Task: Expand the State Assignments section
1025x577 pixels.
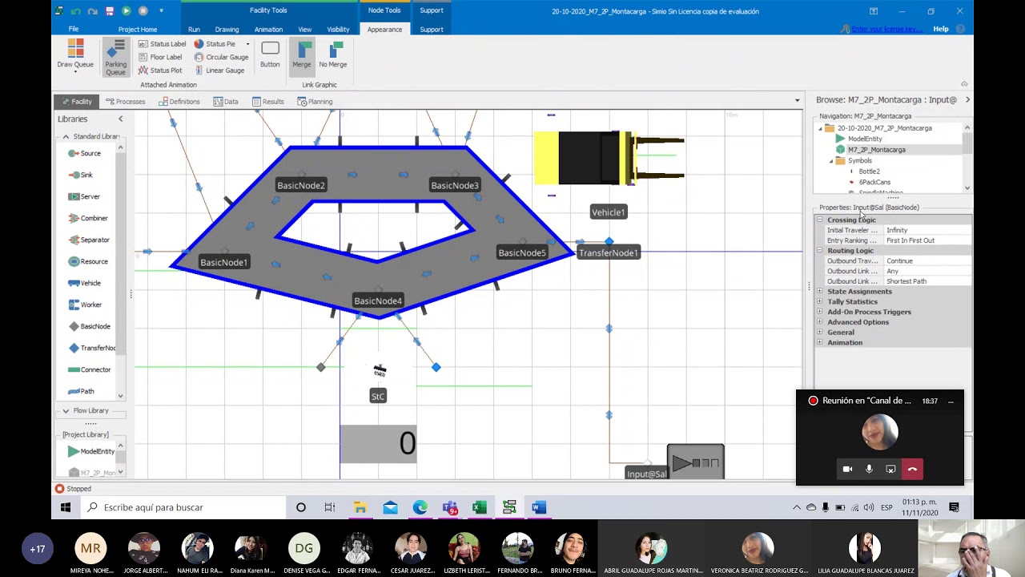Action: [x=819, y=292]
